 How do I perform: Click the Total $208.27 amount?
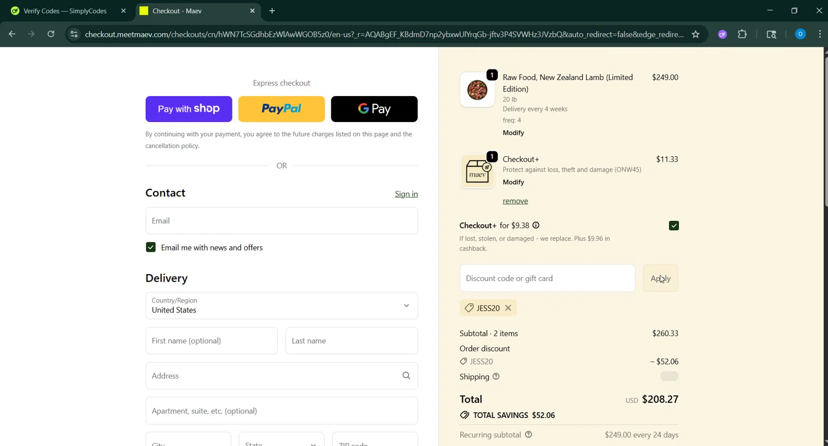[x=660, y=399]
